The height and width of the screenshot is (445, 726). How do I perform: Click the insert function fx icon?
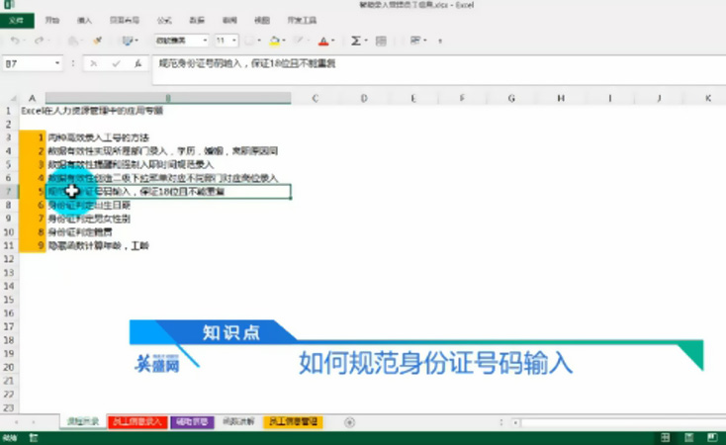pos(136,63)
